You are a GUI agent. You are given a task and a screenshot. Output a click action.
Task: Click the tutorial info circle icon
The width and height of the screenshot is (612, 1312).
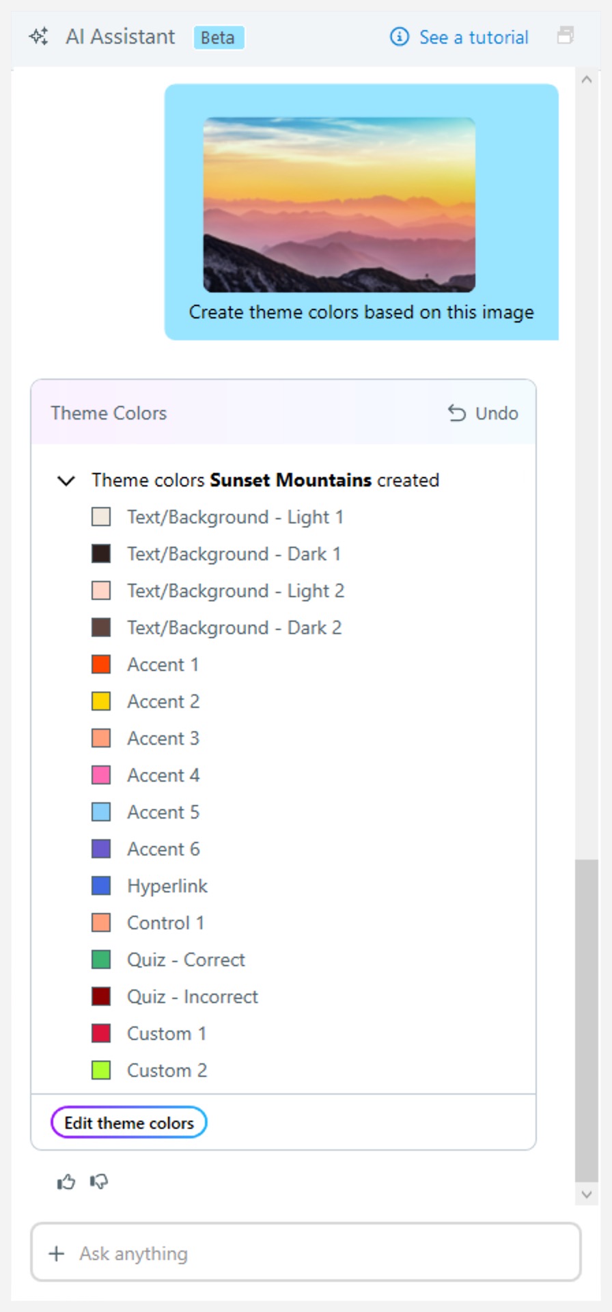click(399, 36)
